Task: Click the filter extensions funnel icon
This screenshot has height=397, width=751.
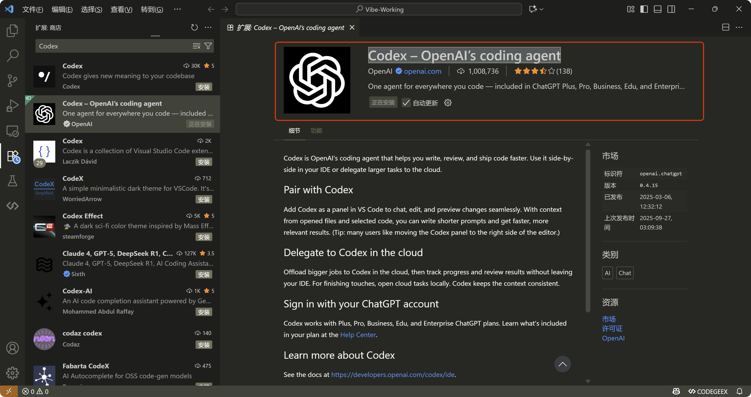Action: point(208,46)
